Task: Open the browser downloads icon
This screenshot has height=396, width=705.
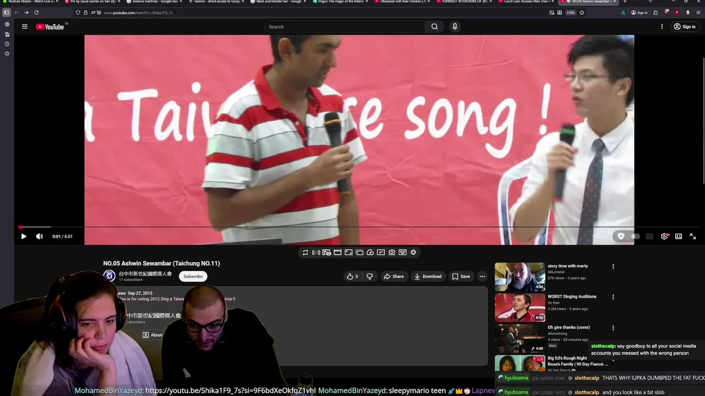Action: 623,12
